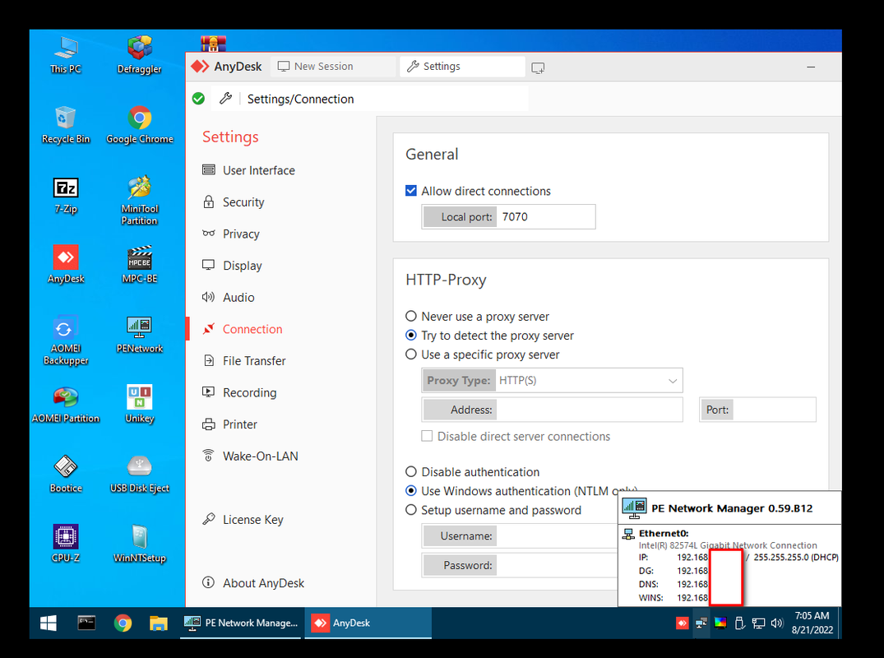Click the Local port input field
Image resolution: width=884 pixels, height=658 pixels.
click(x=545, y=216)
